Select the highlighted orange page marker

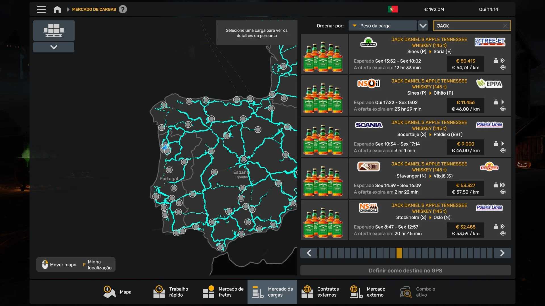tap(399, 253)
